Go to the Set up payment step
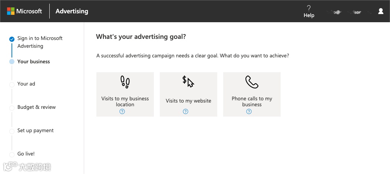This screenshot has width=390, height=174. pos(35,131)
